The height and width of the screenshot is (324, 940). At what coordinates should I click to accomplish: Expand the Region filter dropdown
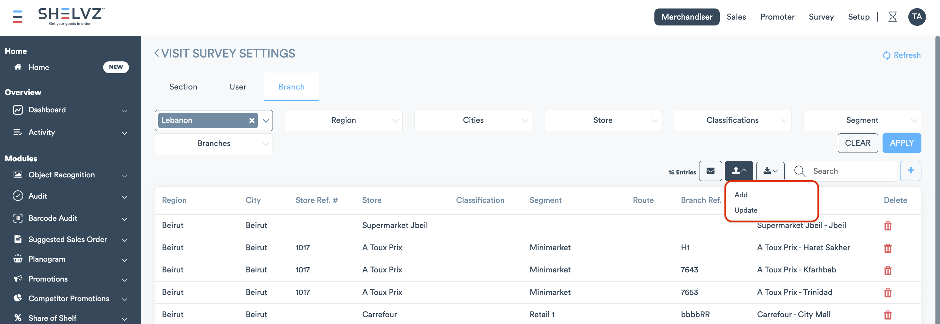click(x=343, y=121)
